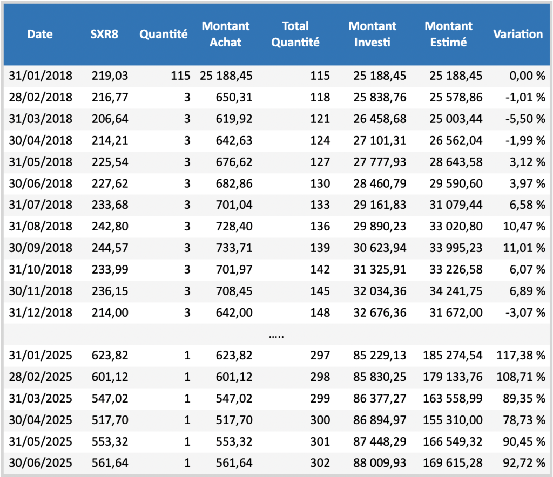The height and width of the screenshot is (477, 553).
Task: Click the Date column header
Action: pos(40,34)
